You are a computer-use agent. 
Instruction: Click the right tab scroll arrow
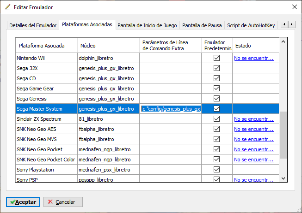pos(292,24)
